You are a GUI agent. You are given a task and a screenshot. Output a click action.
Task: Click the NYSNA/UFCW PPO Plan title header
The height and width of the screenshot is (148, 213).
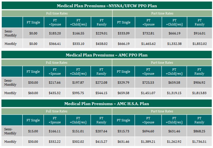pyautogui.click(x=107, y=6)
